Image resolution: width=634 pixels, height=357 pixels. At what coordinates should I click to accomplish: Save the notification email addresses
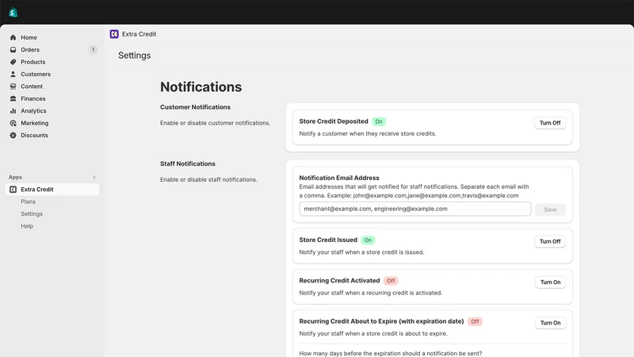pos(550,209)
